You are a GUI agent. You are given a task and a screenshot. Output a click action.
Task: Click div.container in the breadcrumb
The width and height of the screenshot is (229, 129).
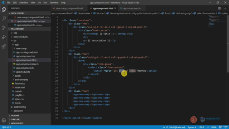[x=84, y=13]
